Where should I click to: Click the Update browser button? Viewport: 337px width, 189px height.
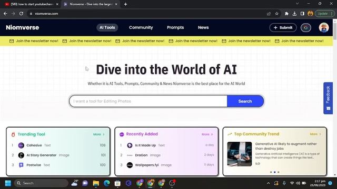[x=325, y=14]
